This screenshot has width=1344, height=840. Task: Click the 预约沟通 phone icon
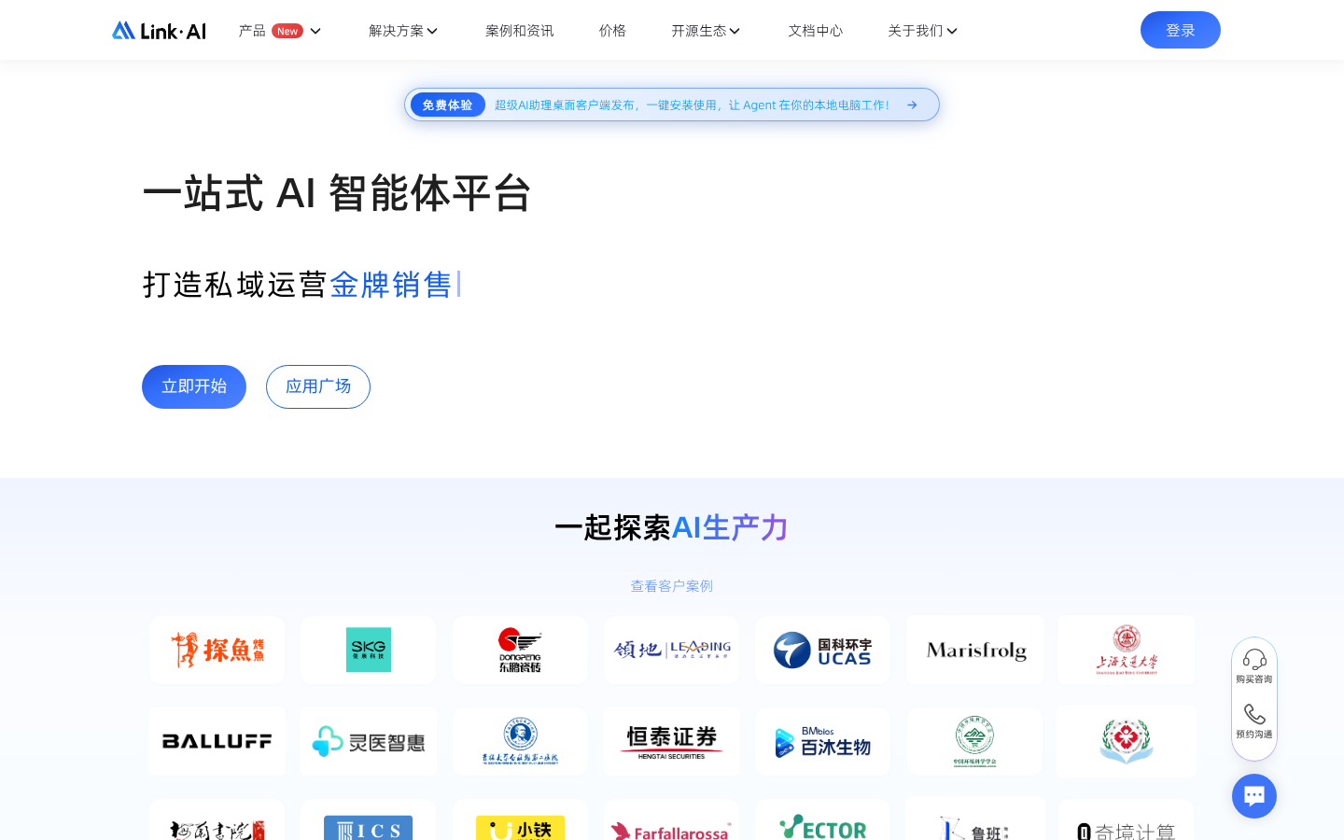(1254, 714)
